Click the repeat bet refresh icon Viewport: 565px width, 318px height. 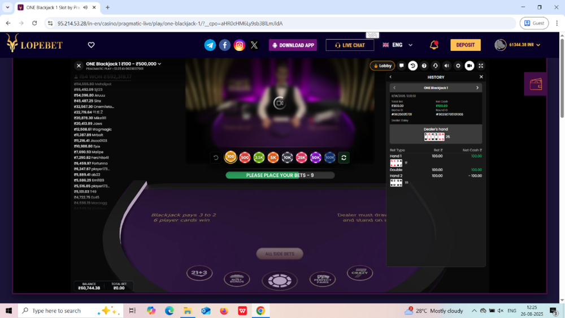tap(344, 158)
